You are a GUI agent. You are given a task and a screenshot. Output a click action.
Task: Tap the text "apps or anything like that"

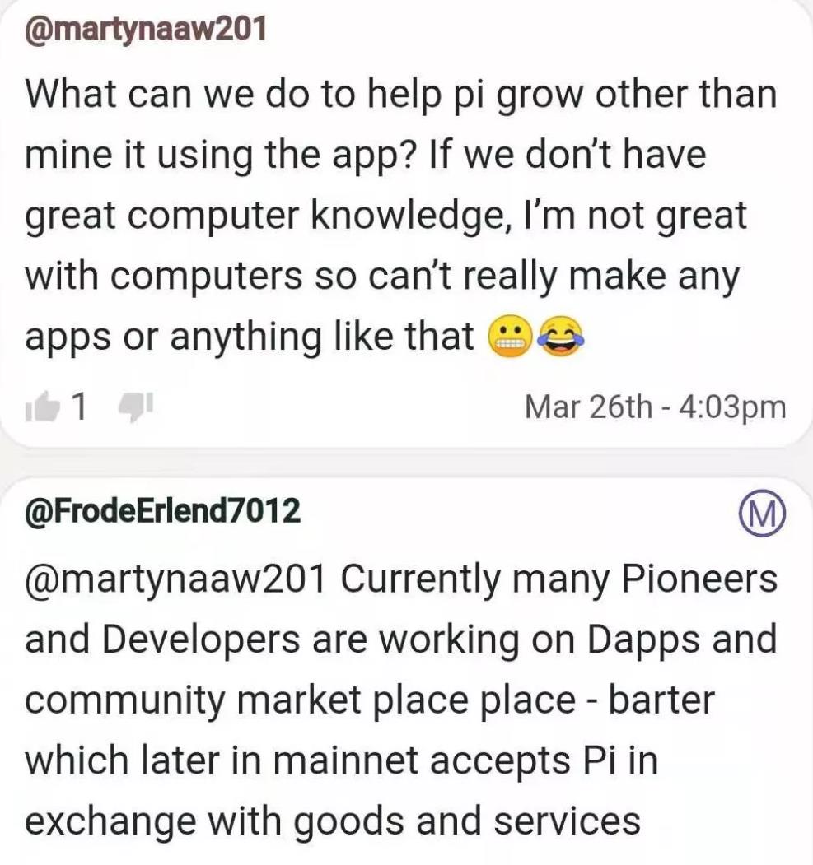250,337
